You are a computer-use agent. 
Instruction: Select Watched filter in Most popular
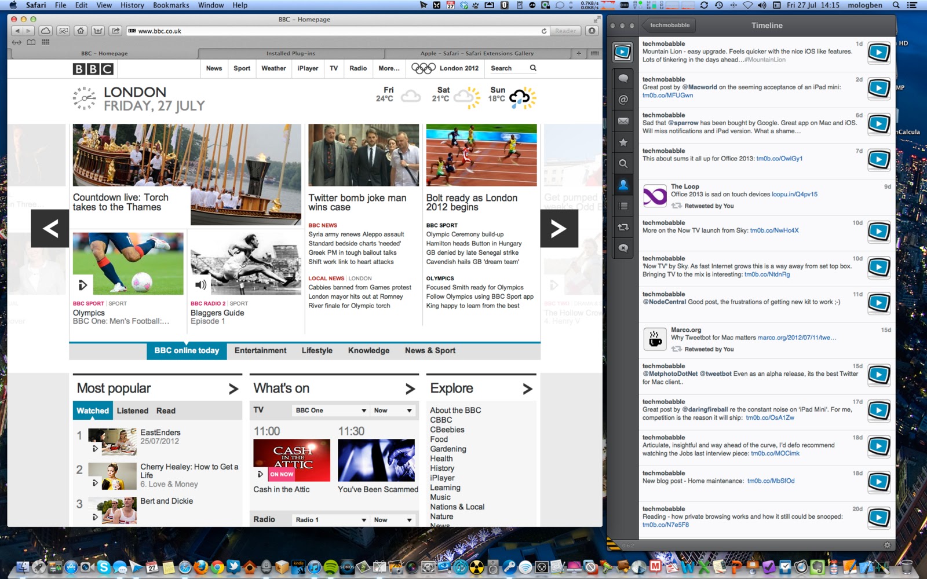(x=93, y=411)
